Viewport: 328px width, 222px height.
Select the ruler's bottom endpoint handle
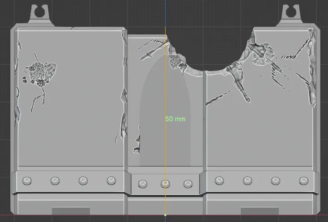pyautogui.click(x=165, y=215)
